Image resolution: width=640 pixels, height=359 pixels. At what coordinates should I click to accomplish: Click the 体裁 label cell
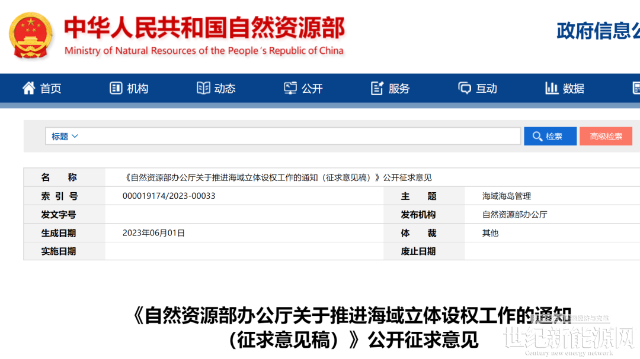[424, 233]
